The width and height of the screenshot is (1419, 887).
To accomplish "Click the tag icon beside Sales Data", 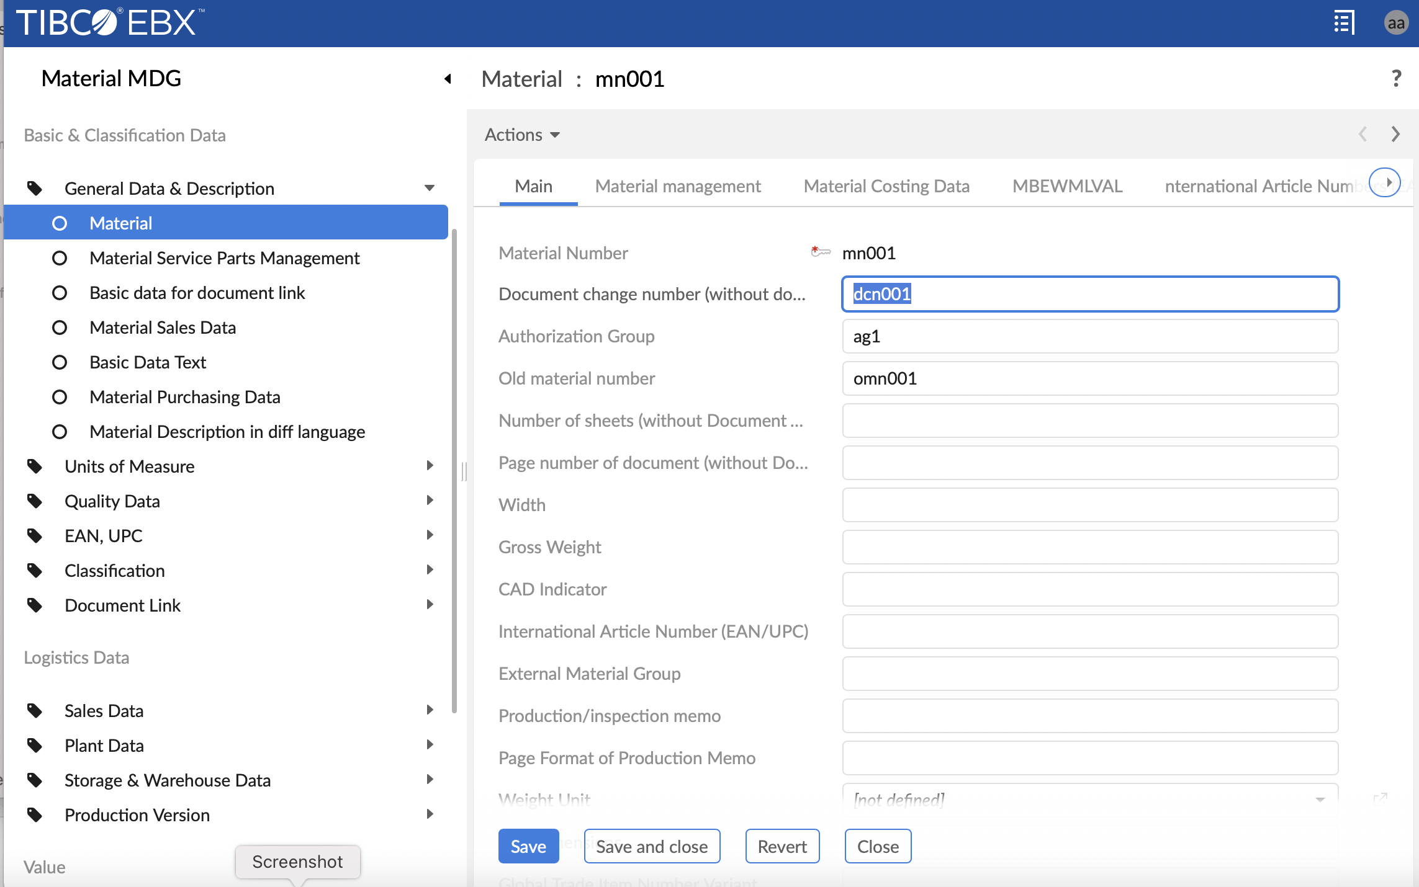I will click(35, 710).
